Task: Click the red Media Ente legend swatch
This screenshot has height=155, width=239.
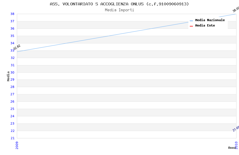Action: tap(191, 26)
